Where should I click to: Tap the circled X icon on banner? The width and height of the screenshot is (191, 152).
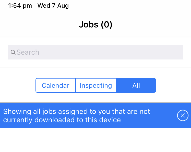(x=183, y=115)
